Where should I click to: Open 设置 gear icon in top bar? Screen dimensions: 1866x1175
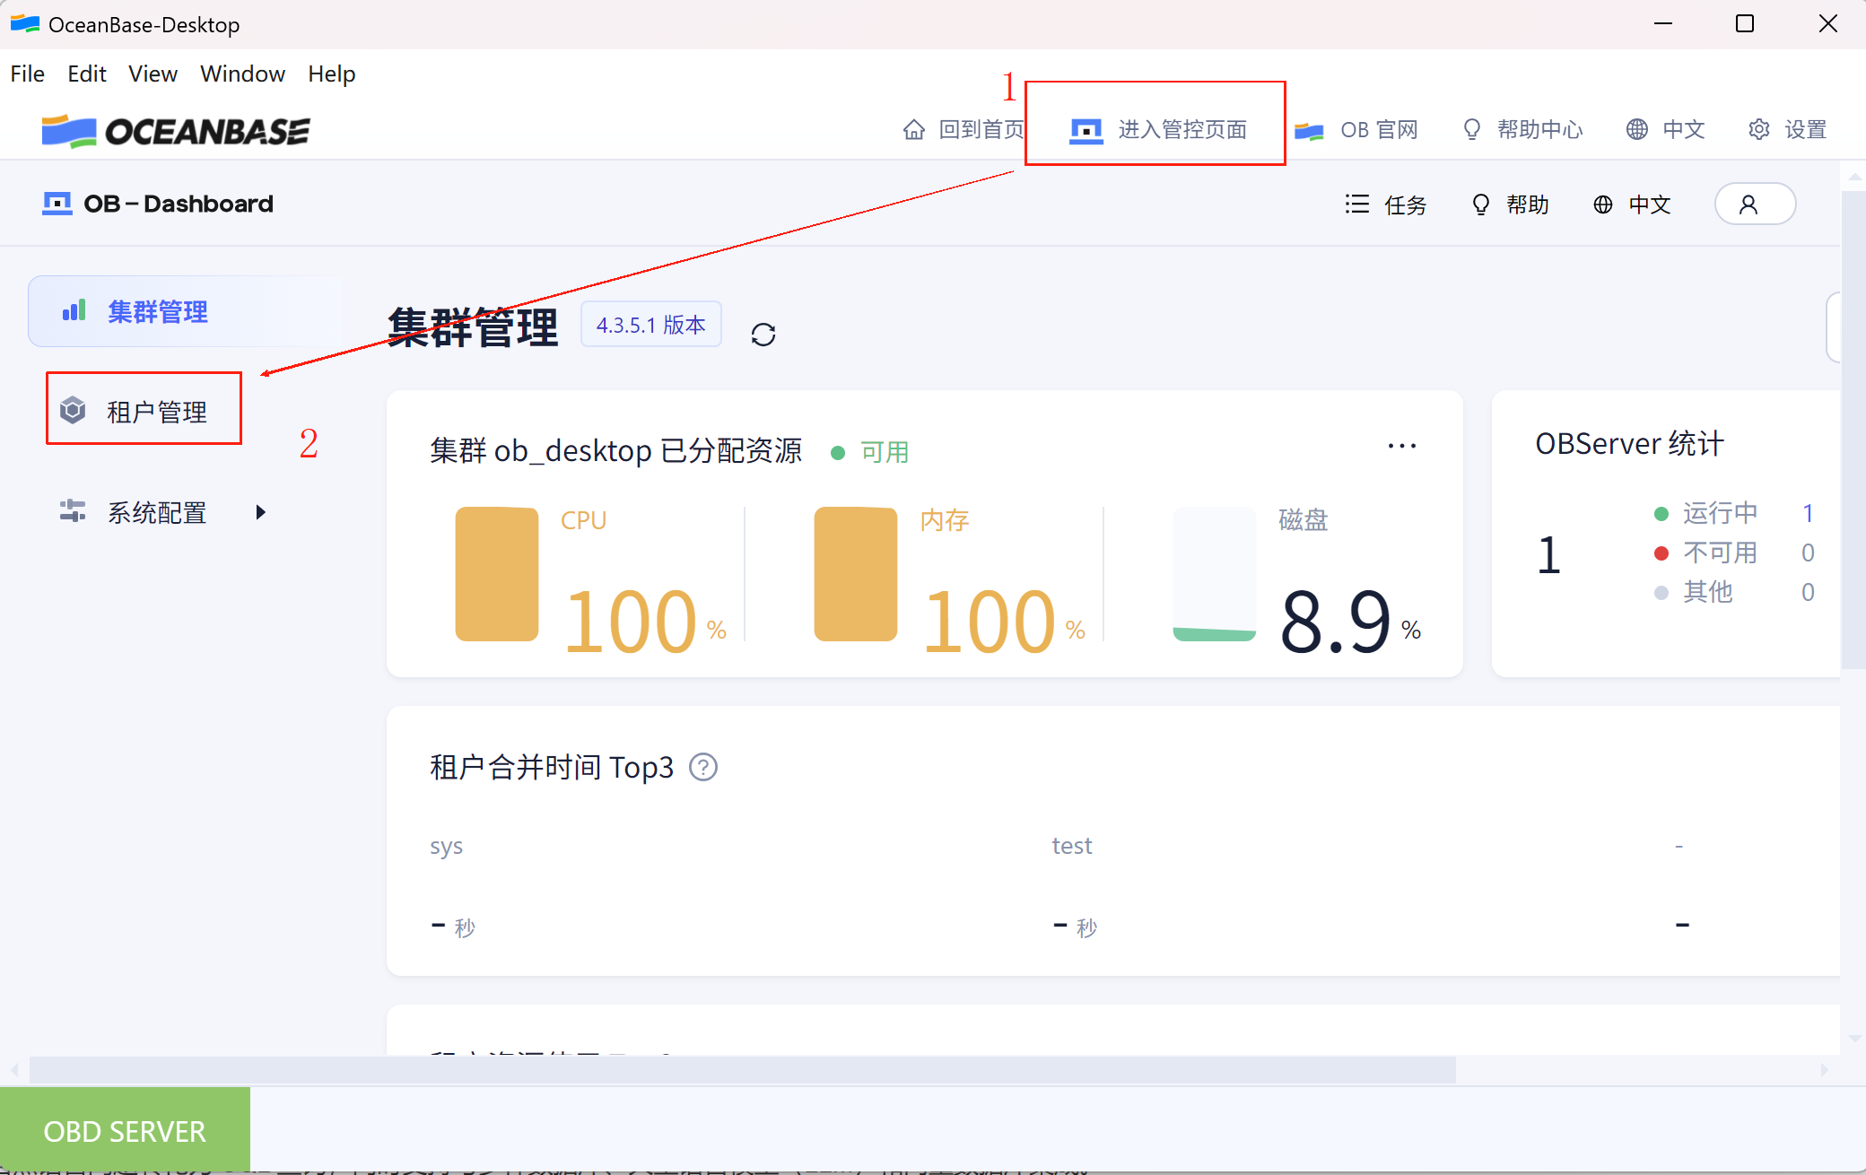coord(1759,129)
